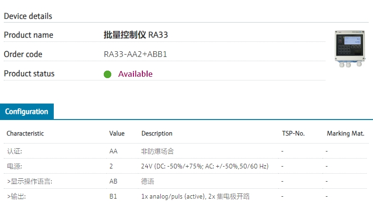Click the Value column header
This screenshot has width=373, height=208.
click(x=117, y=133)
